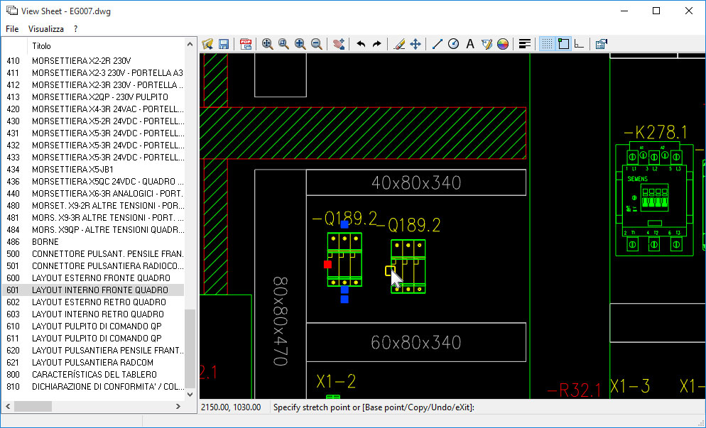Choose the Move tool with crossed arrows
Viewport: 706px width, 428px height.
(x=415, y=44)
